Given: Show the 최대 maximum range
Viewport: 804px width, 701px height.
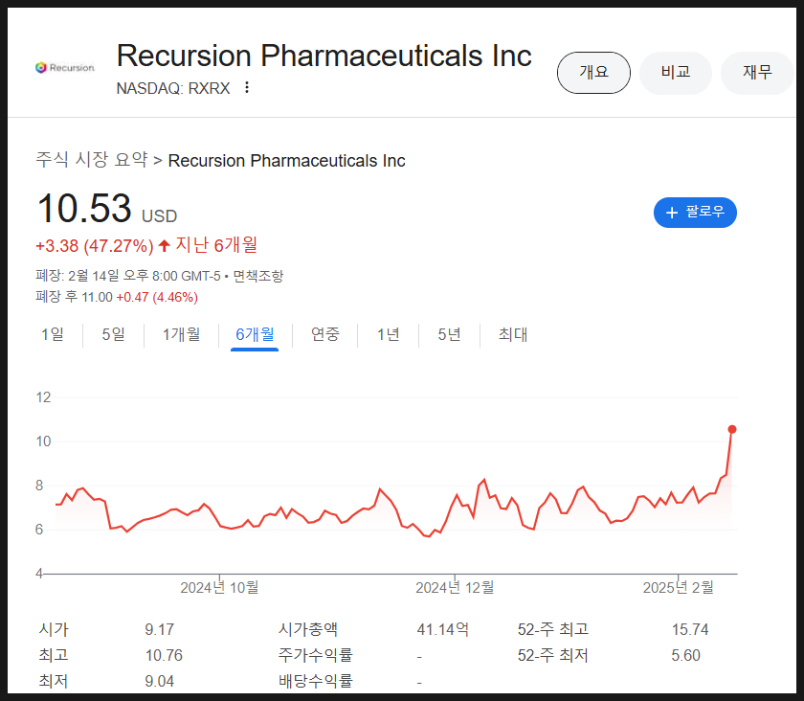Looking at the screenshot, I should tap(513, 335).
